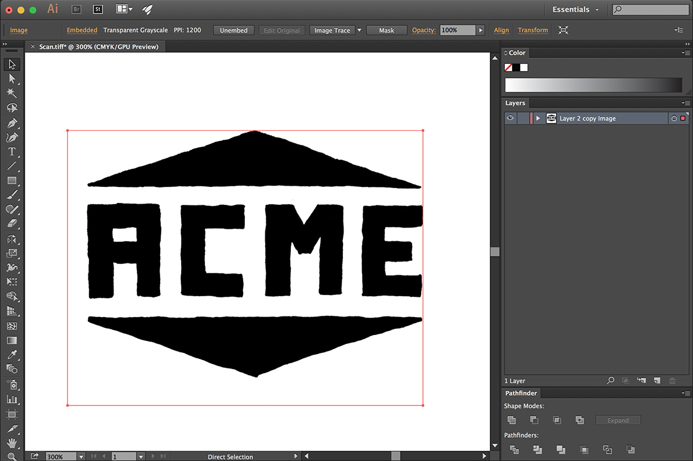Select the Magic Wand tool

(x=12, y=93)
